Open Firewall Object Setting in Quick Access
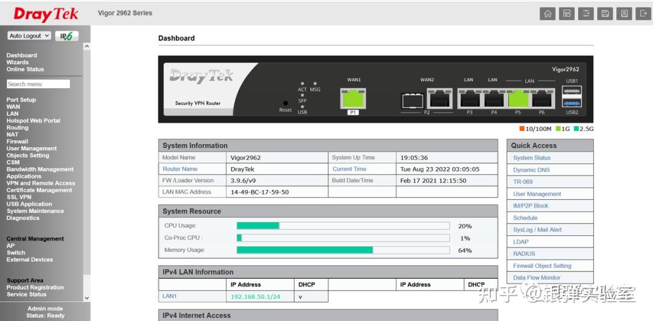This screenshot has width=653, height=321. 542,265
